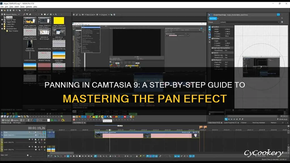Click the Save project icon
This screenshot has width=290, height=163.
pos(8,10)
